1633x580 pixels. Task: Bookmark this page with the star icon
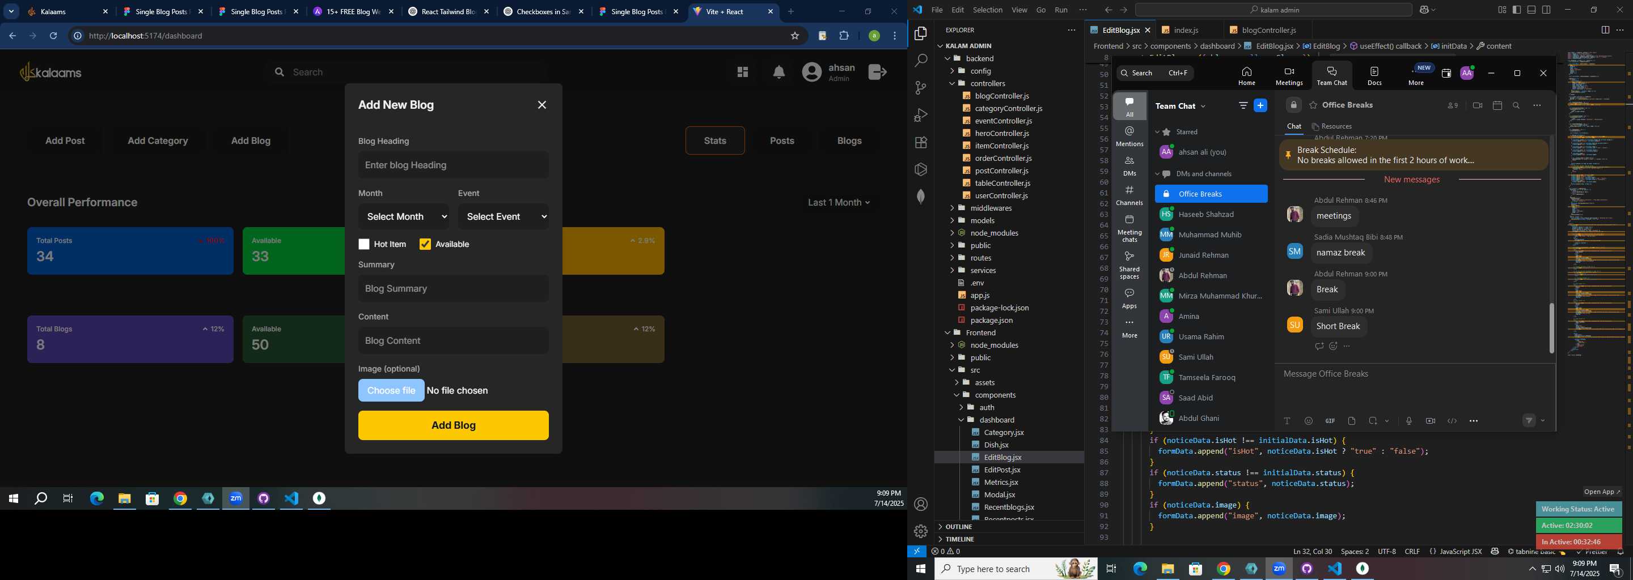coord(795,36)
